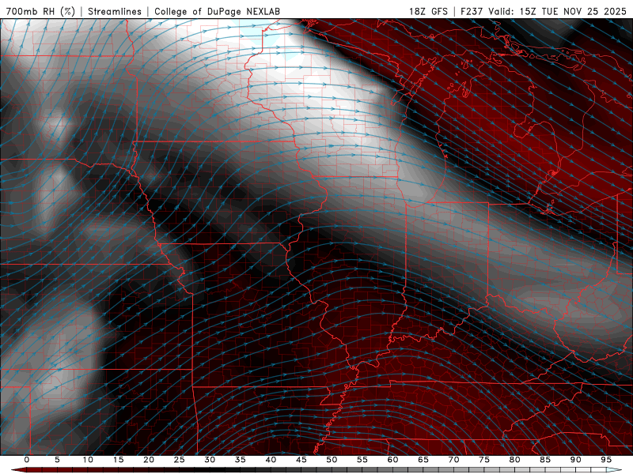
Task: Select the '50' label on the RH scale
Action: point(332,460)
